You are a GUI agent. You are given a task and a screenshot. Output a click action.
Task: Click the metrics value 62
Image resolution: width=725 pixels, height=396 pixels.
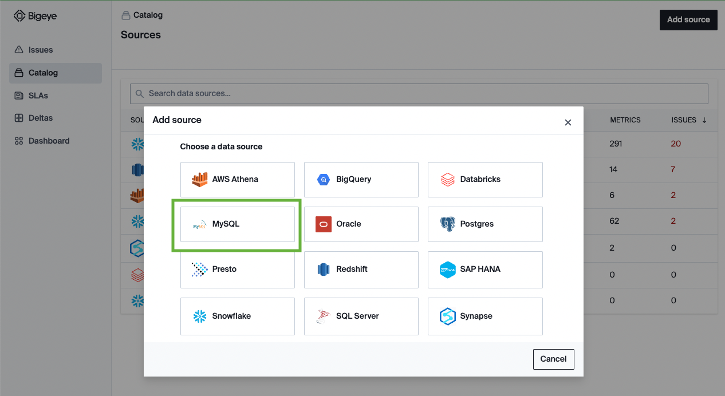(614, 221)
